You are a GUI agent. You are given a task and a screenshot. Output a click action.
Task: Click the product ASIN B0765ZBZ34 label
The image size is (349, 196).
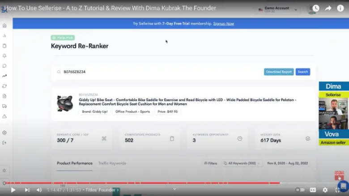tap(88, 95)
